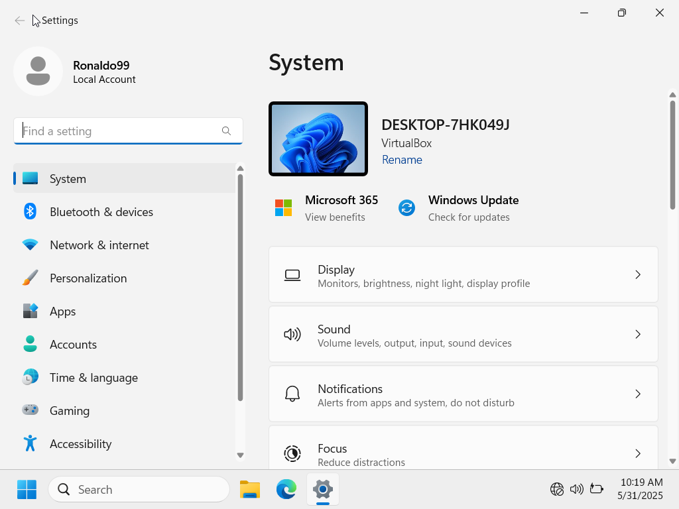Open Time & language settings
This screenshot has width=679, height=509.
point(124,377)
